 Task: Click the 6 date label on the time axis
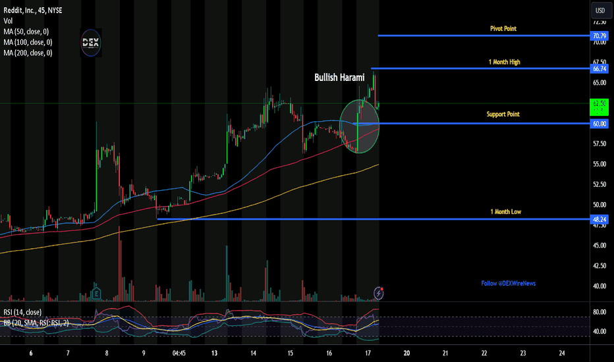pyautogui.click(x=31, y=353)
